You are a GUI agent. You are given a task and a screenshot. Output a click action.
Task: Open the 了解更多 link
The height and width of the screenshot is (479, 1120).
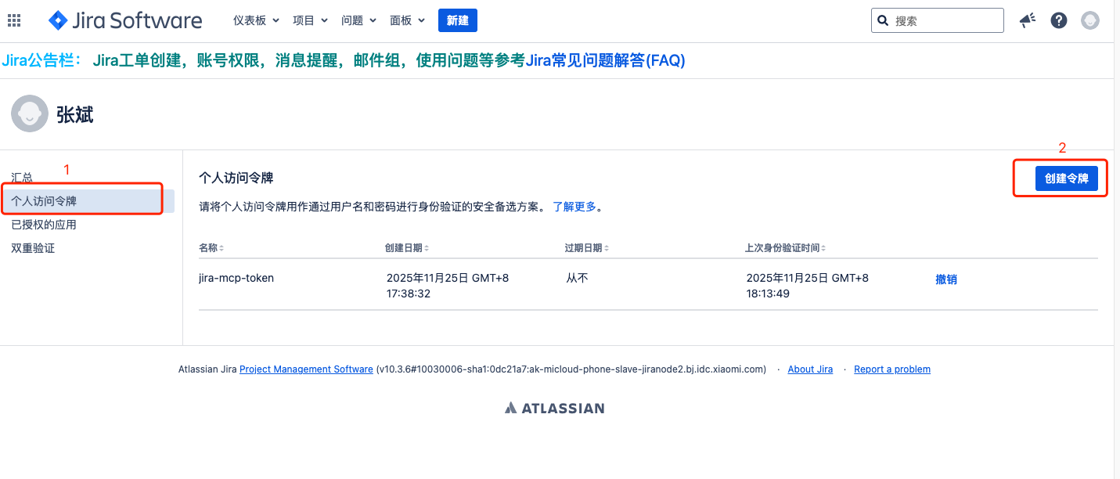pos(574,207)
